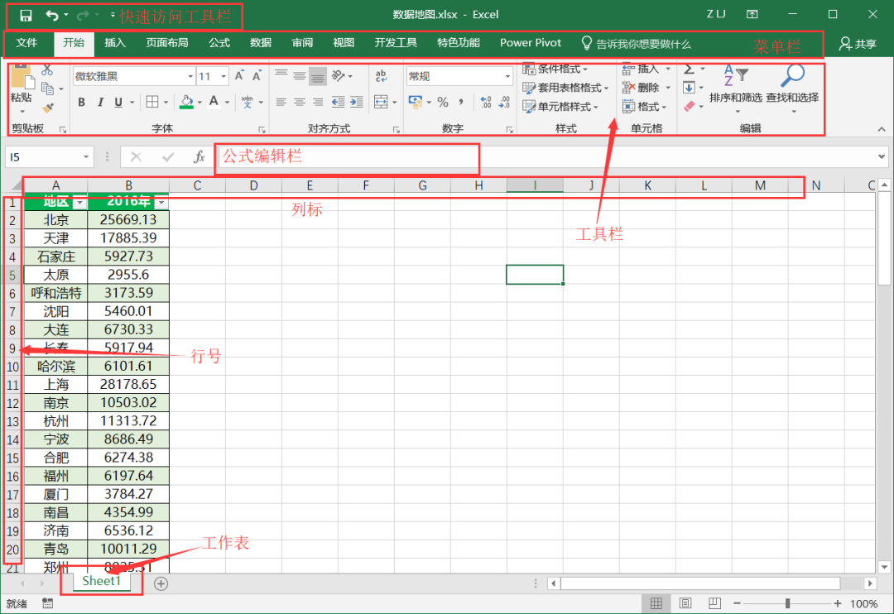The image size is (894, 614).
Task: Click the Format Painter brush icon
Action: click(48, 107)
